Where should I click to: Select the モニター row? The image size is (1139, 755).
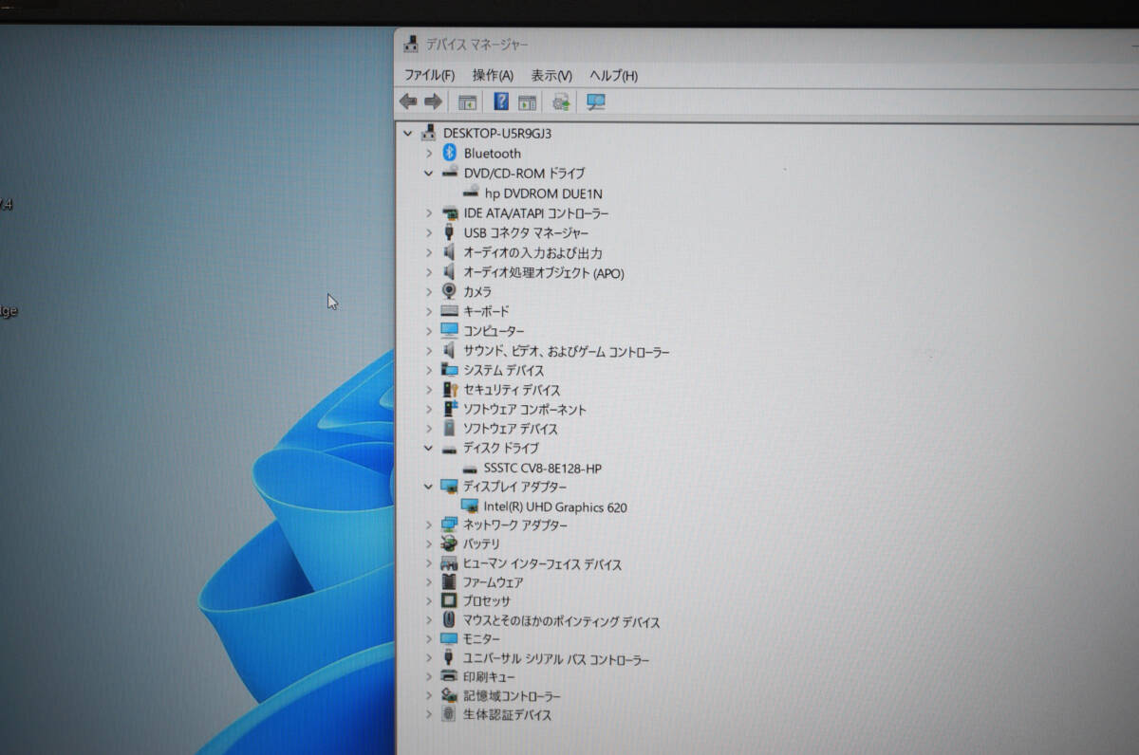[482, 639]
